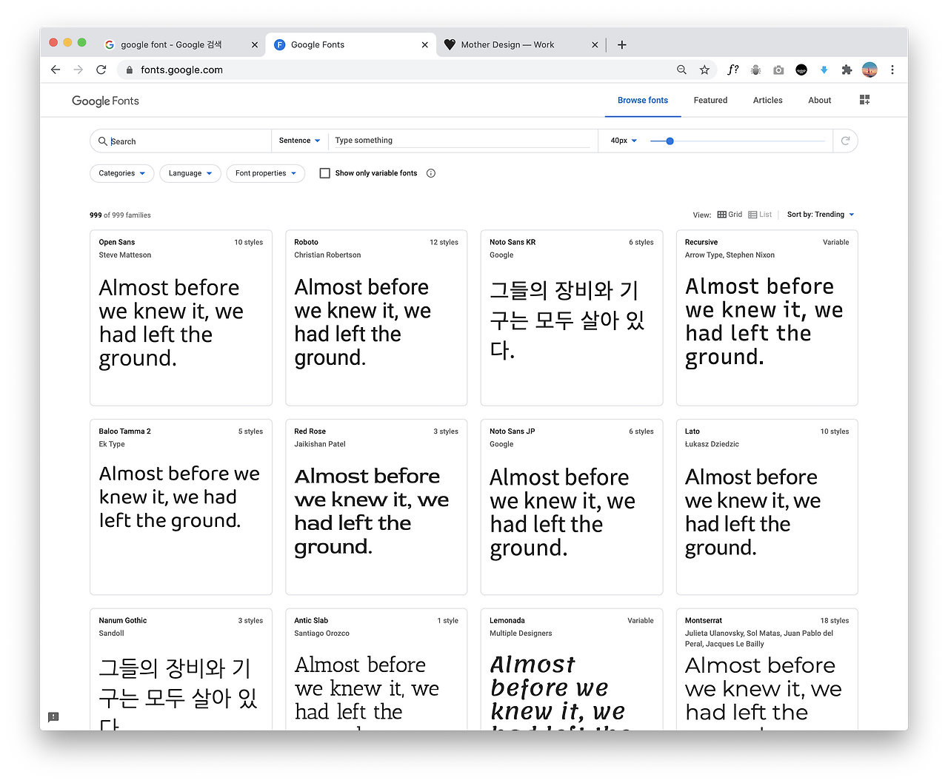Click the zoom magnifier icon in address bar
Viewport: 948px width, 783px height.
[x=681, y=70]
